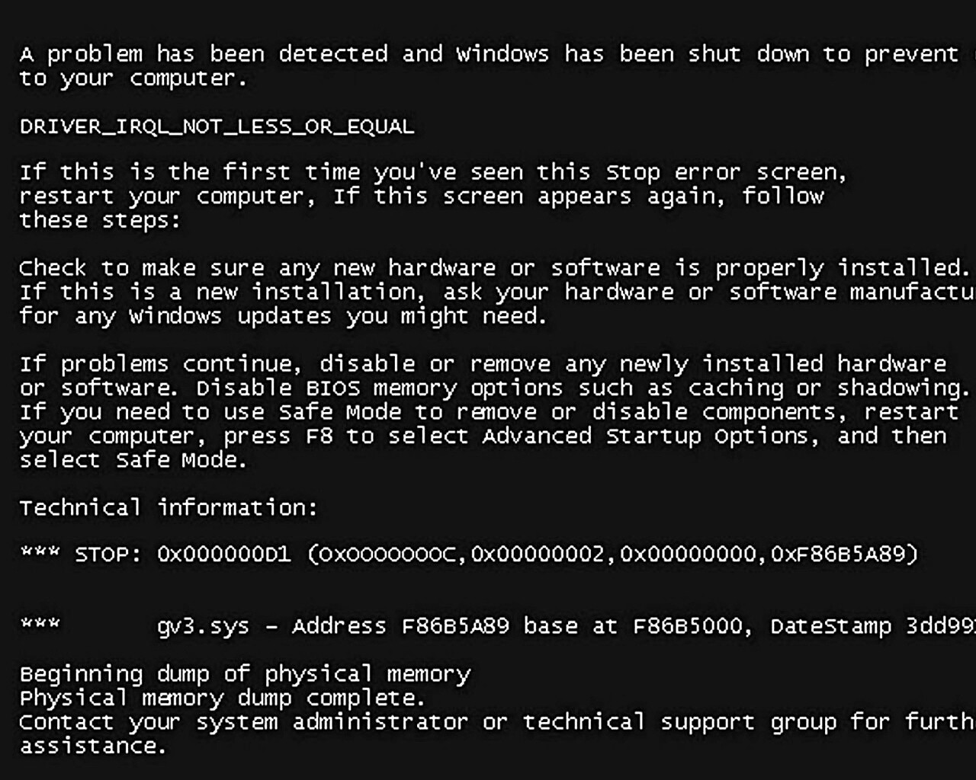This screenshot has height=780, width=976.
Task: Click "to your computer." text
Action: [133, 78]
